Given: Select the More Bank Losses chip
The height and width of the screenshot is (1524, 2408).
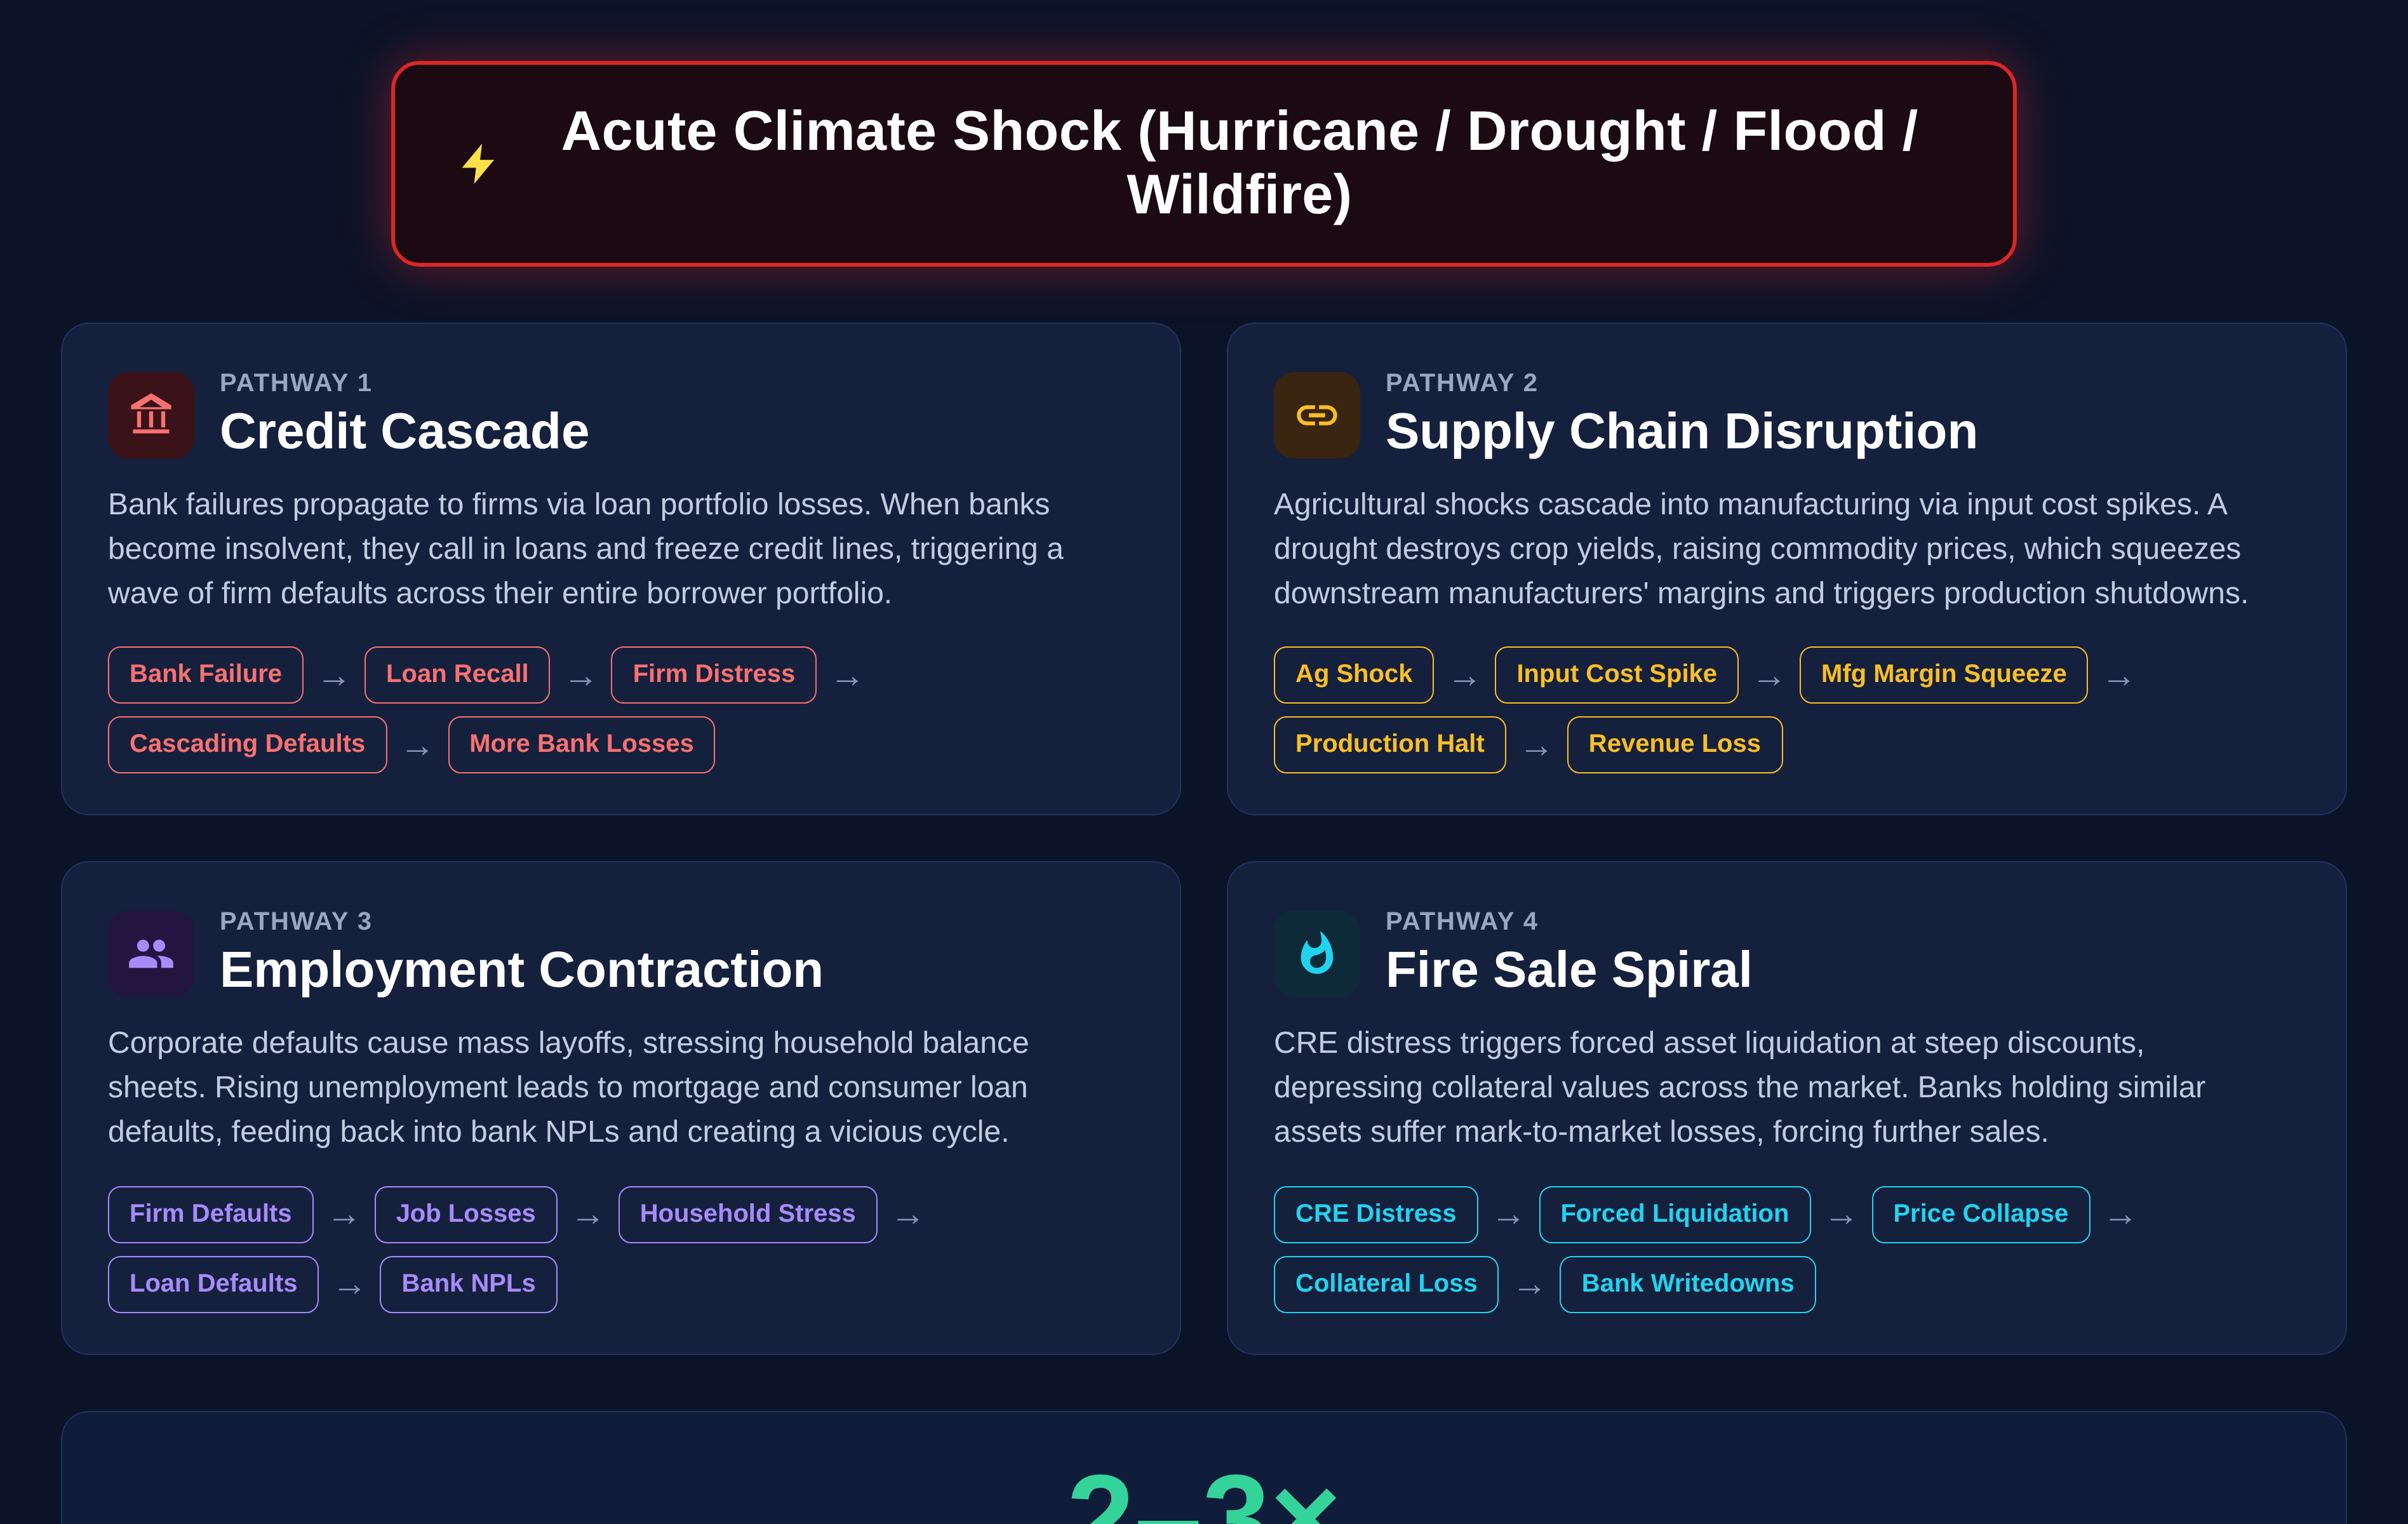Looking at the screenshot, I should tap(581, 745).
